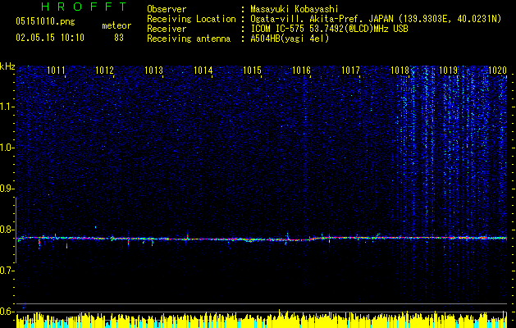Click the 'Receiver' field label
Viewport: 516px width, 328px height.
(167, 29)
